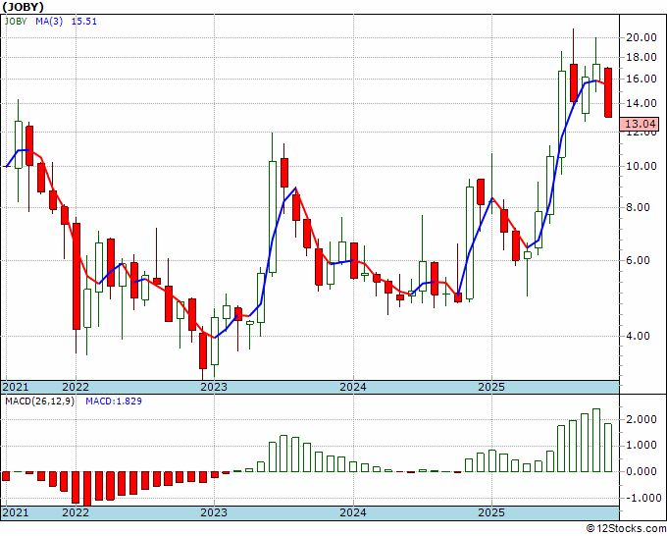Screen dimensions: 667x536
Task: Click the 14.00 price axis label
Action: (x=641, y=103)
